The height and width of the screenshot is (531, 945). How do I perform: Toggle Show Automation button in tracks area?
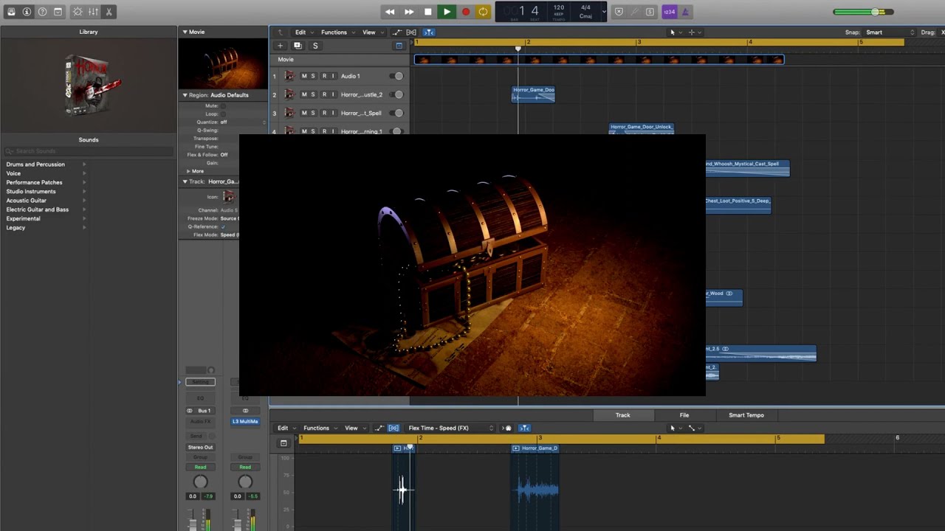[396, 32]
